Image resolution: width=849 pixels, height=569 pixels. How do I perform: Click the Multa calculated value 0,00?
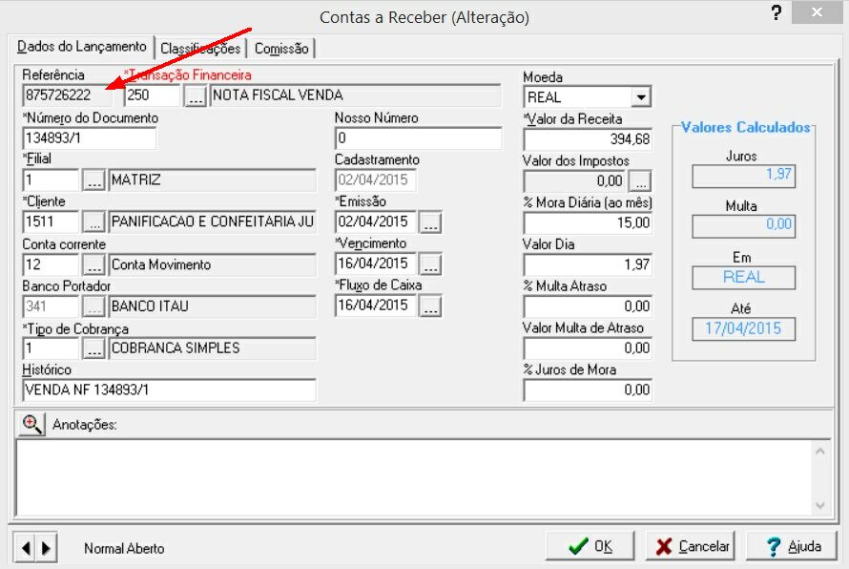pyautogui.click(x=743, y=225)
